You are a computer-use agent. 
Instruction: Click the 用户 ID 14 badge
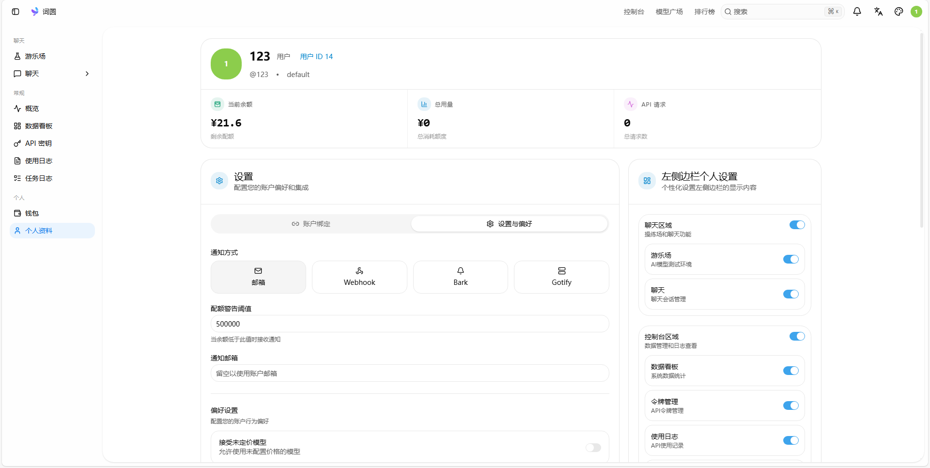pos(316,57)
